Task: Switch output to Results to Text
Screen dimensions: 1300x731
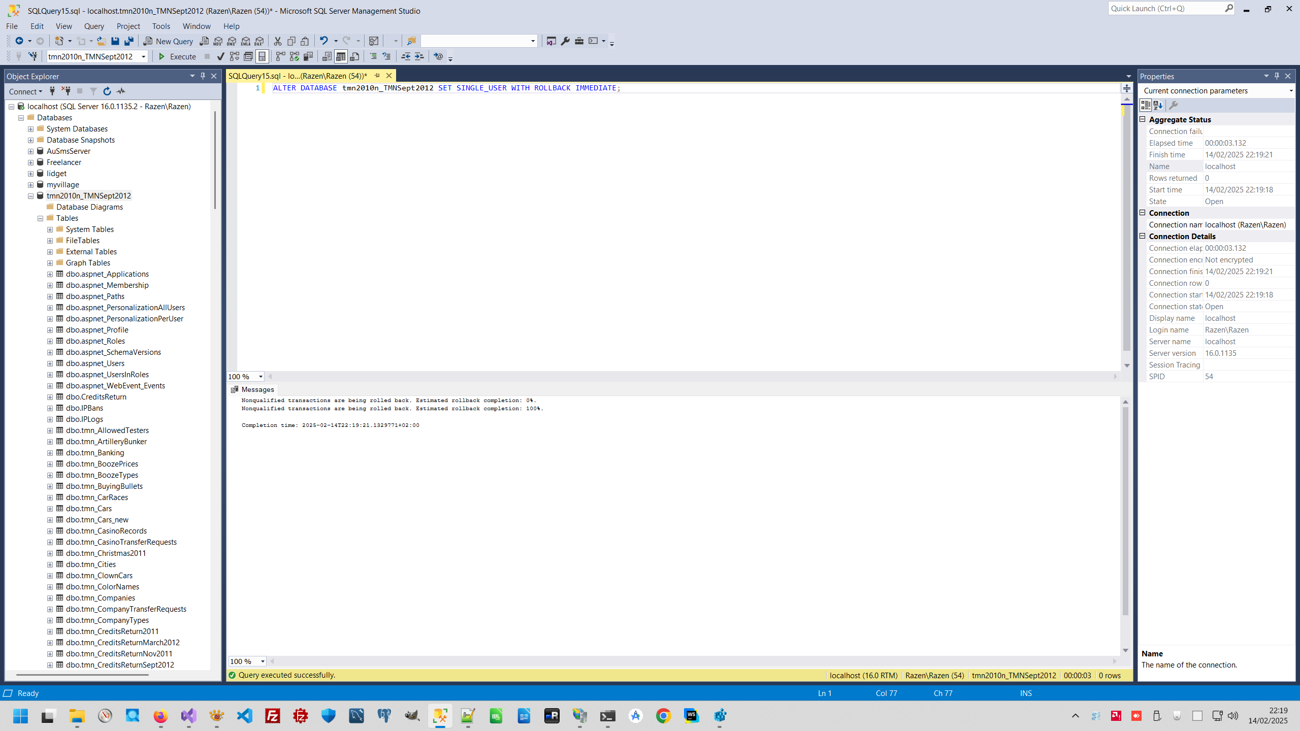Action: [327, 56]
